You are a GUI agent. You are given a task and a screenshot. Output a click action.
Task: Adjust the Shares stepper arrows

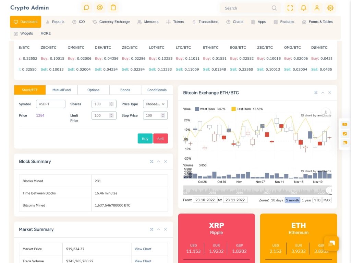pos(111,104)
